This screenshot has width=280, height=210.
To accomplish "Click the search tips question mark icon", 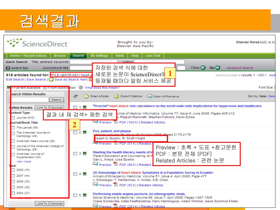I will [8, 68].
